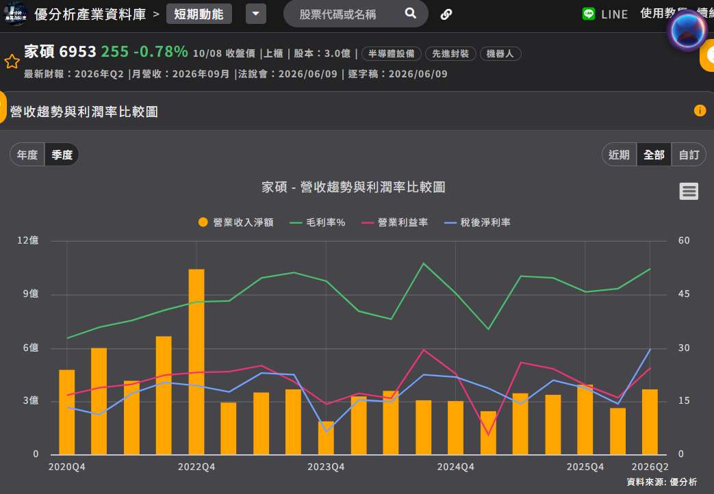Select the 近期 range

(x=620, y=155)
